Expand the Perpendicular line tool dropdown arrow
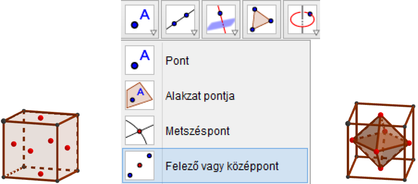 (x=235, y=33)
